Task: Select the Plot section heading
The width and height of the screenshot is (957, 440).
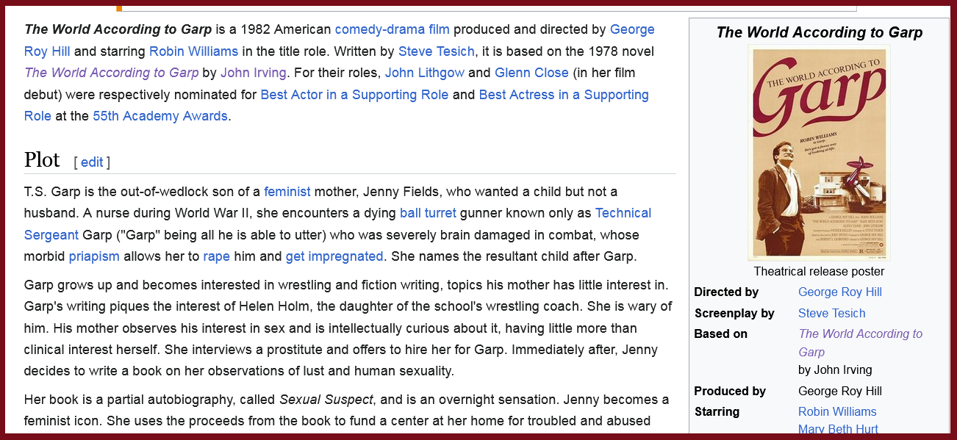Action: point(42,159)
